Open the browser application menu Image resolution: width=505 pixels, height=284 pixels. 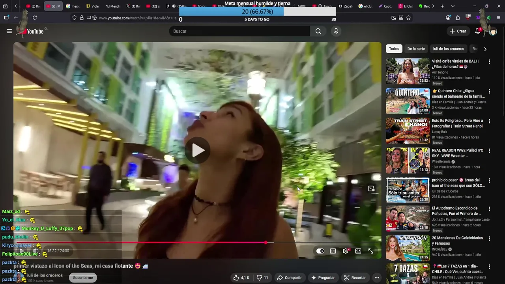(x=499, y=18)
